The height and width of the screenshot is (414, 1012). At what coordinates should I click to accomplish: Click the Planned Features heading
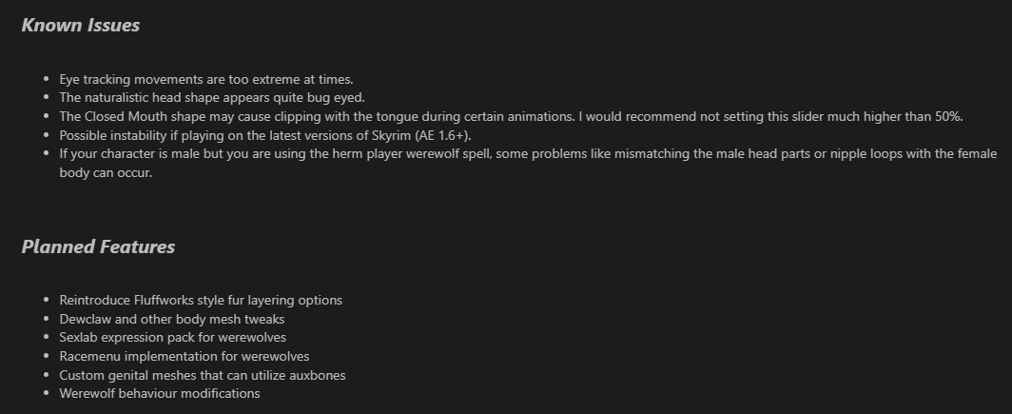tap(98, 246)
